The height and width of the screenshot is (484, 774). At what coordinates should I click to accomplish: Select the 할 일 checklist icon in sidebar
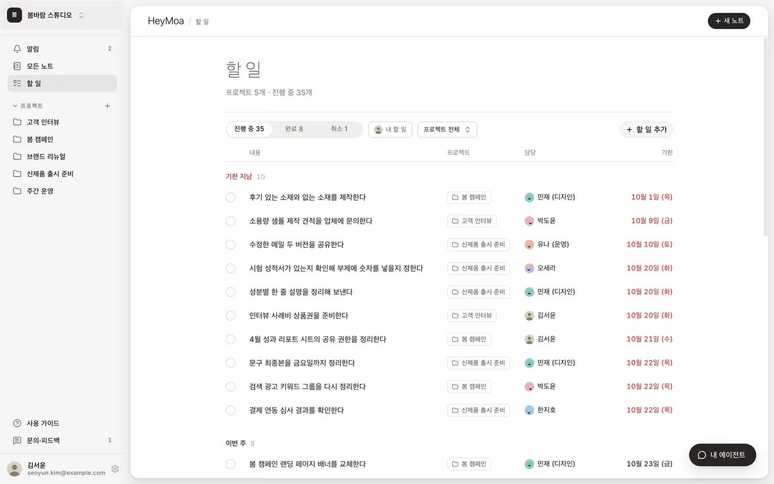(17, 83)
